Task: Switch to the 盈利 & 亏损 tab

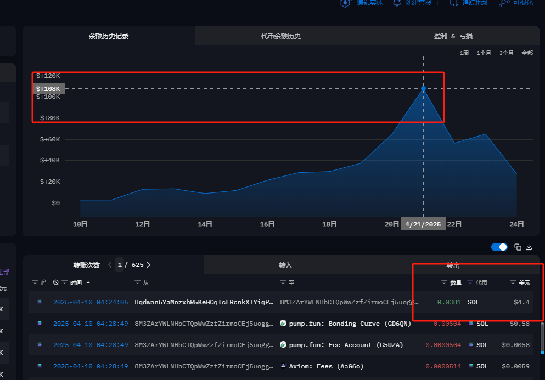Action: coord(453,36)
